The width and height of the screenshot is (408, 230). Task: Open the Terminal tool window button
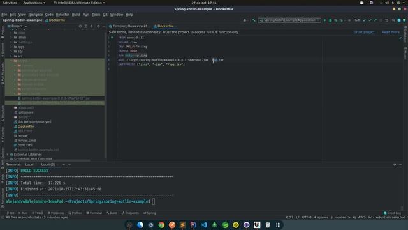[94, 213]
